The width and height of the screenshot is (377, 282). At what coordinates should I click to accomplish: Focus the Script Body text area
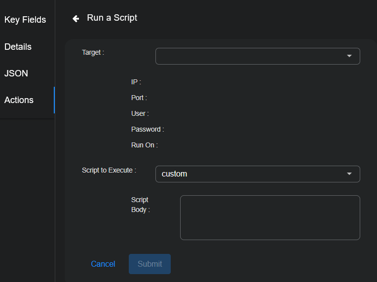(270, 217)
